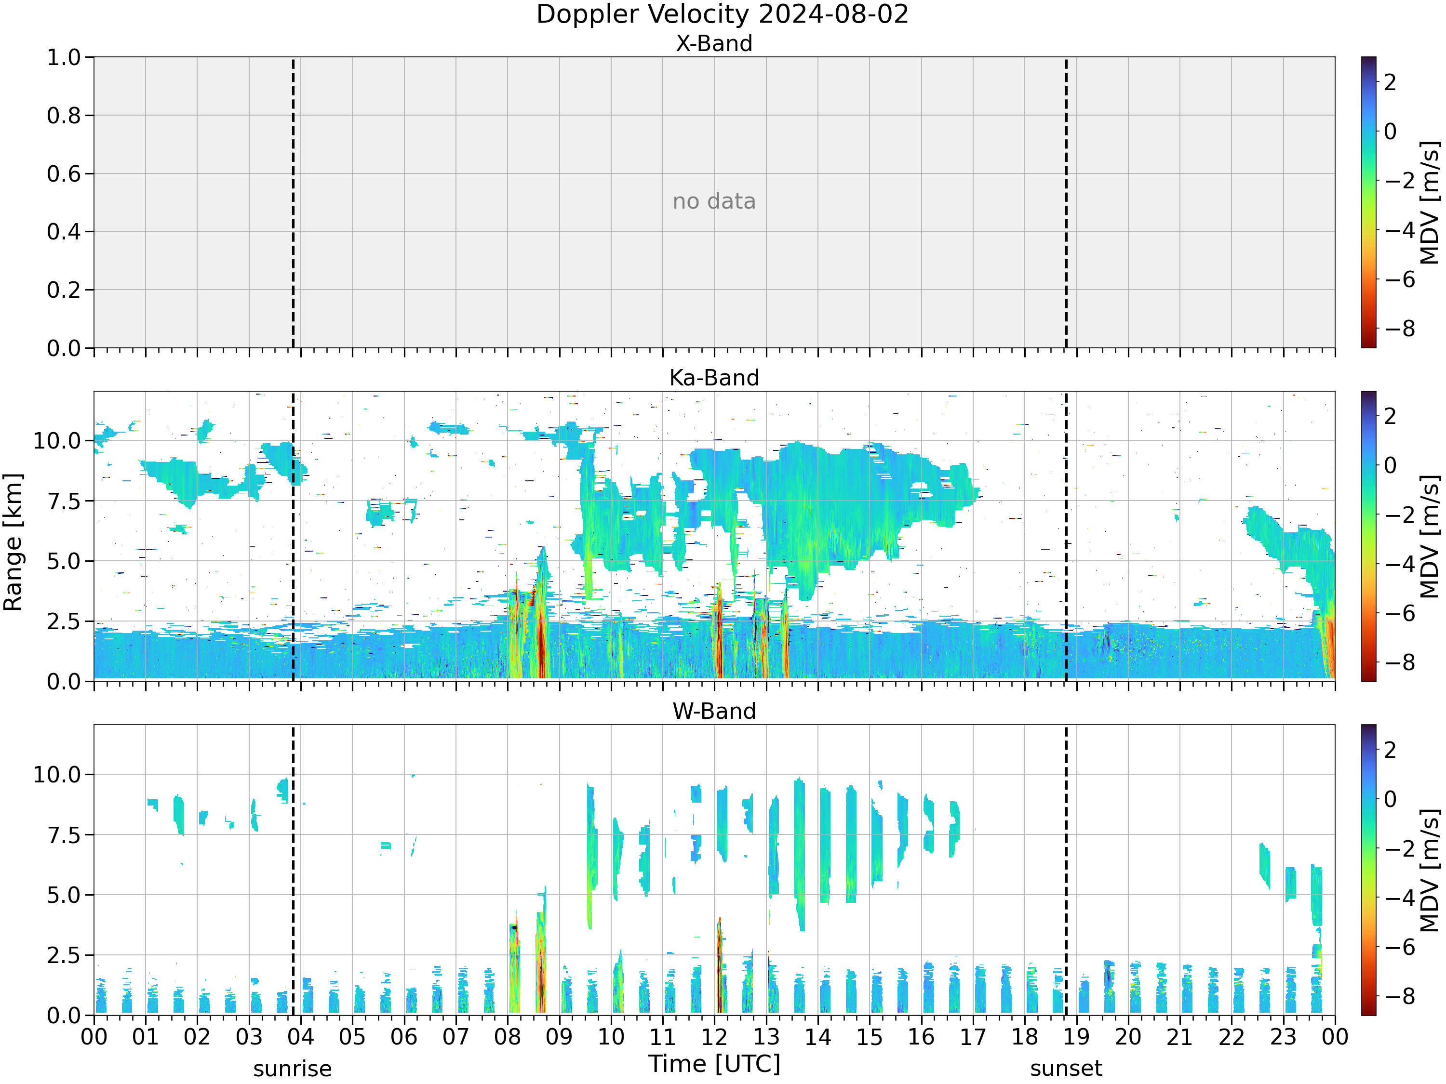1446x1084 pixels.
Task: Click the X-Band panel title
Action: [x=714, y=43]
